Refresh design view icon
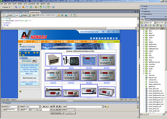 pos(71,15)
